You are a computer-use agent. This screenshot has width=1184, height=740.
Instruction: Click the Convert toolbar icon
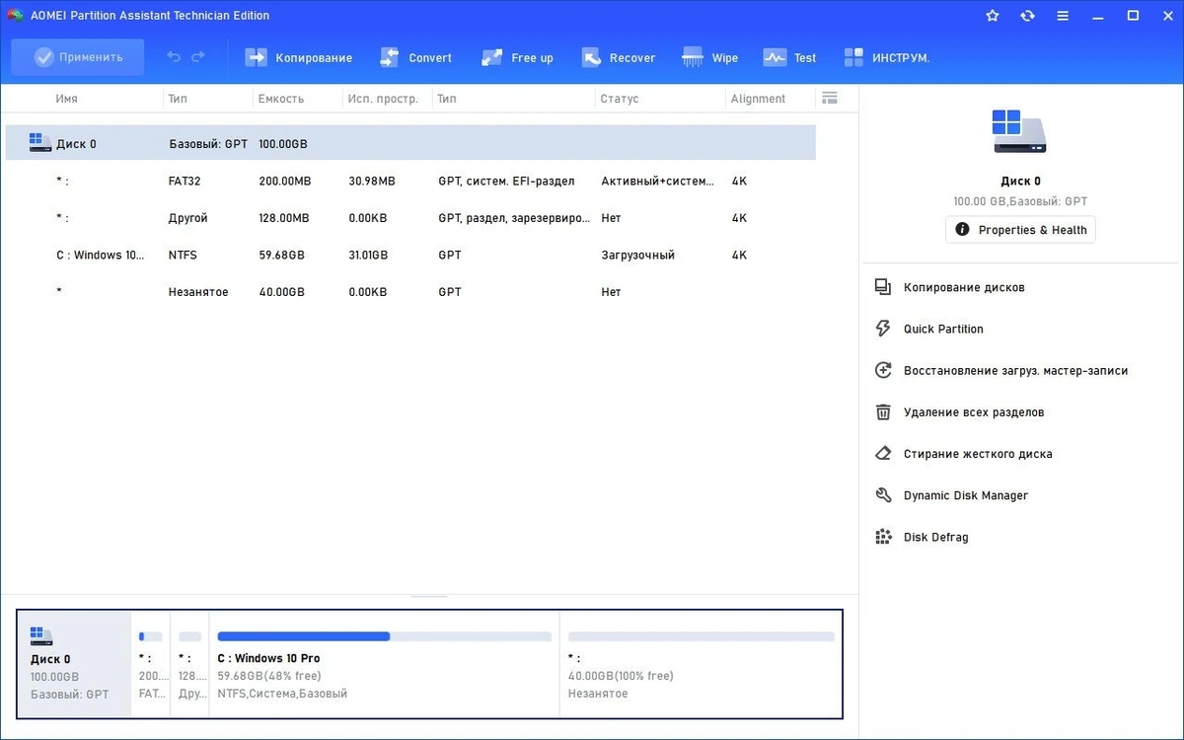coord(390,58)
